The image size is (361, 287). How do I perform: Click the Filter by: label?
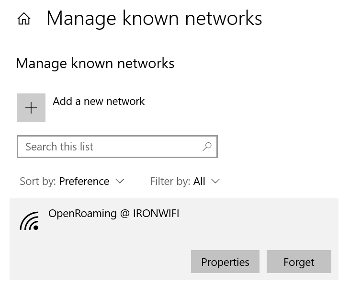[170, 181]
